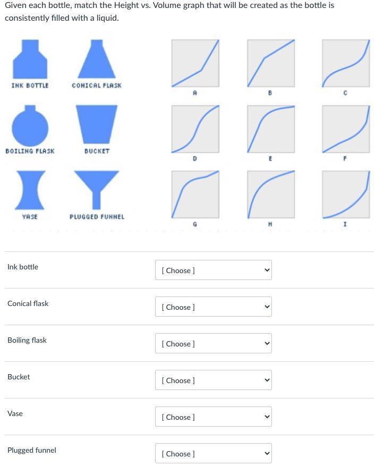Open the Ink bottle answer dropdown
374x466 pixels.
point(213,270)
